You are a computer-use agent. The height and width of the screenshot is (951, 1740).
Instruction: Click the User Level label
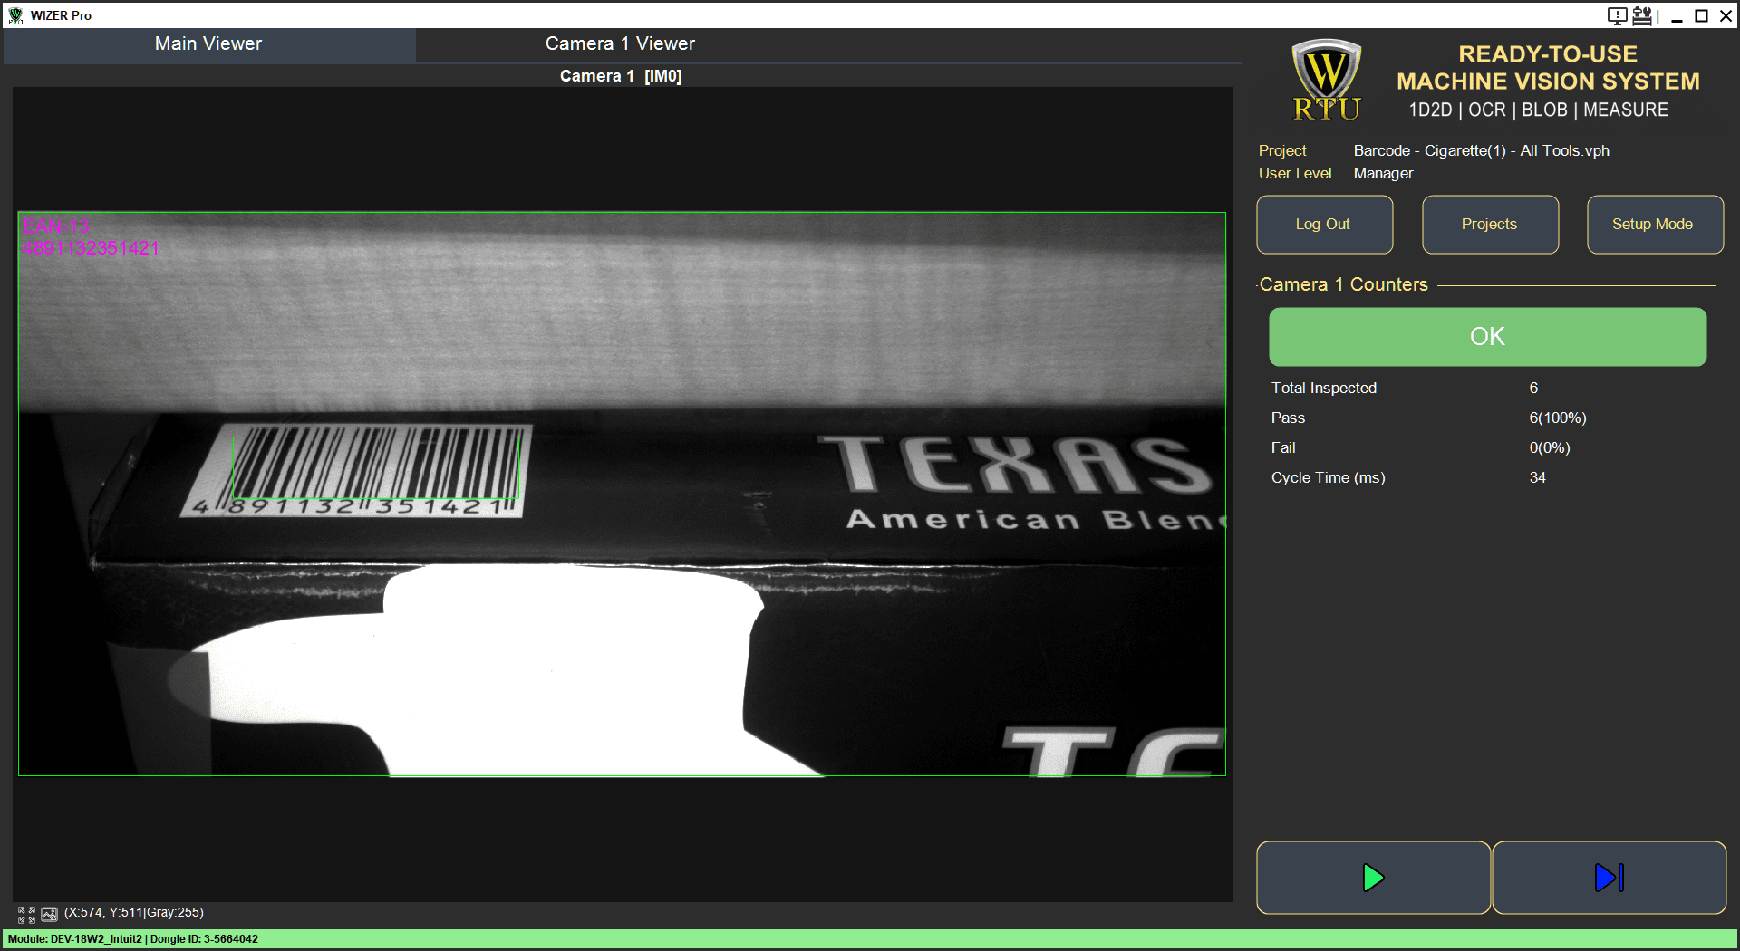point(1295,173)
